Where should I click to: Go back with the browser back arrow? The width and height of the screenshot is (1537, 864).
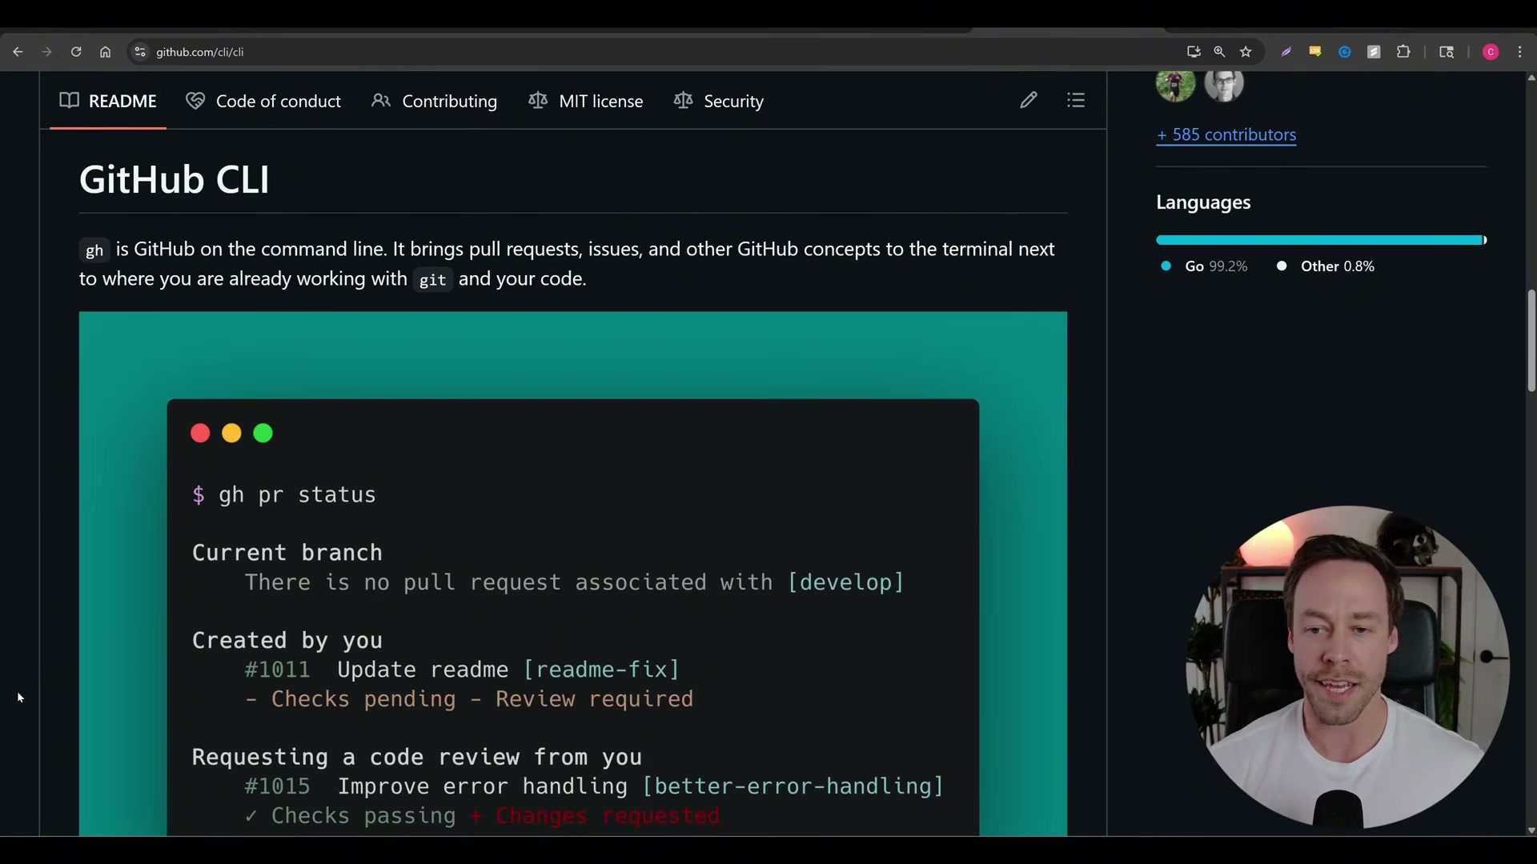(x=18, y=52)
